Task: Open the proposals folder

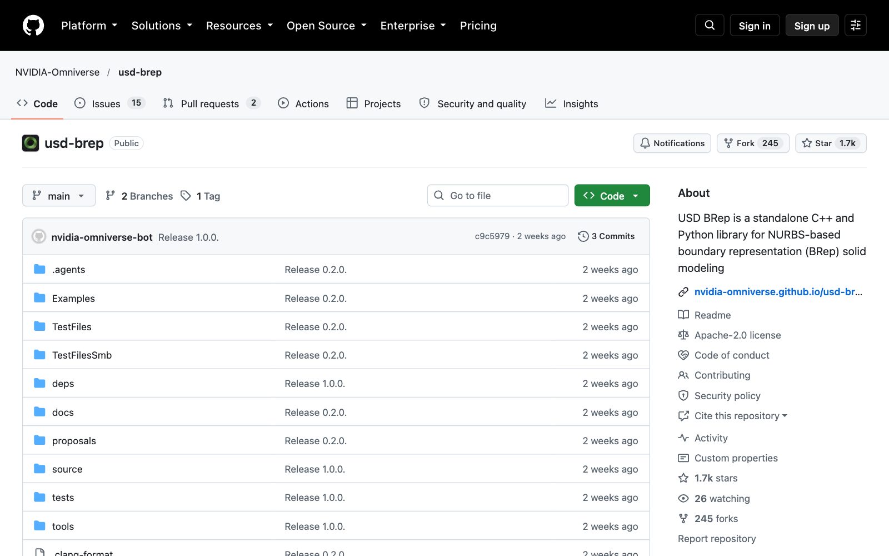Action: (x=74, y=440)
